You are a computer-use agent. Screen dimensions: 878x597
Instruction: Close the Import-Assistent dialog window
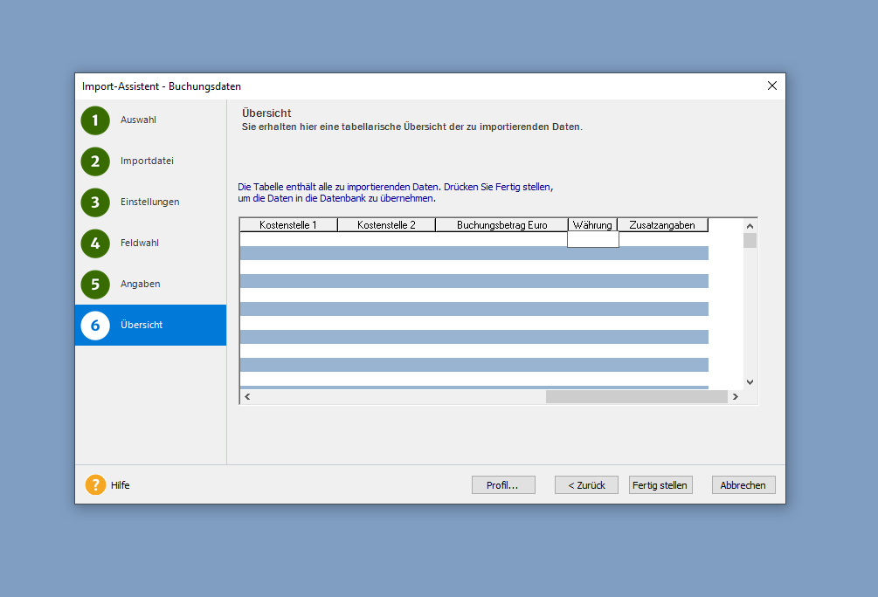772,86
